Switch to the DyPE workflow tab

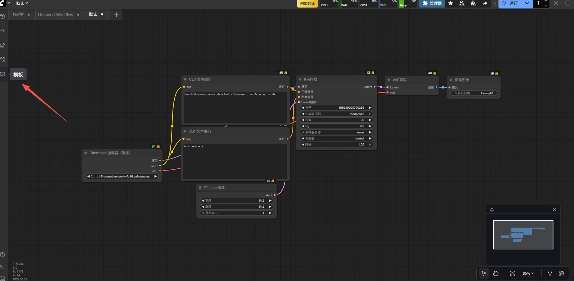click(x=18, y=15)
